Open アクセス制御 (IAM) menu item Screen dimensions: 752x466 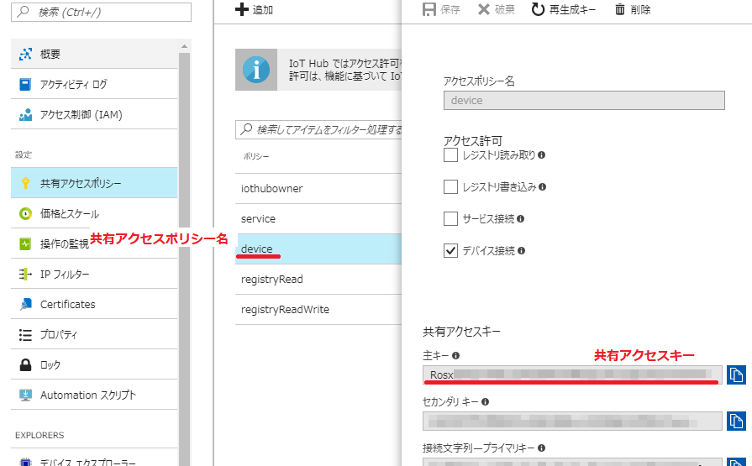[94, 114]
